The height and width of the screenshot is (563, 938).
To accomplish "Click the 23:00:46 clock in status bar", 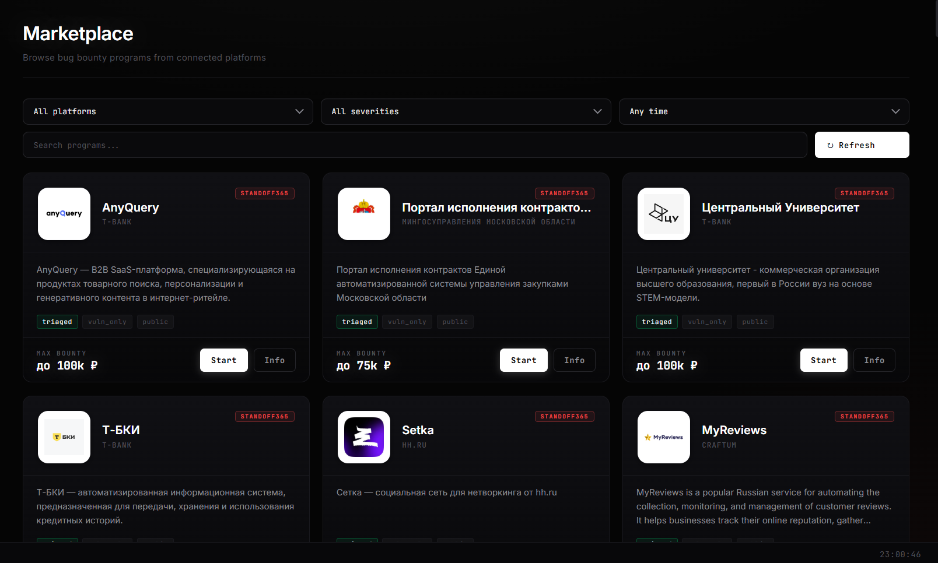I will [900, 554].
